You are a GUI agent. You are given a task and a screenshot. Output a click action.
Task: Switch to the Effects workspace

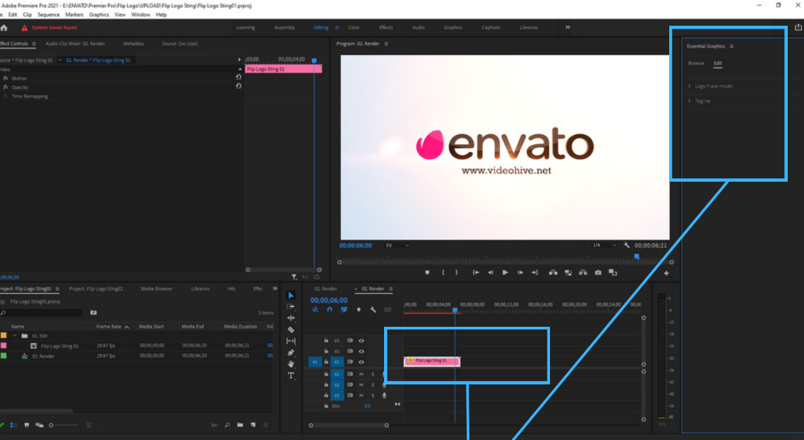coord(386,28)
